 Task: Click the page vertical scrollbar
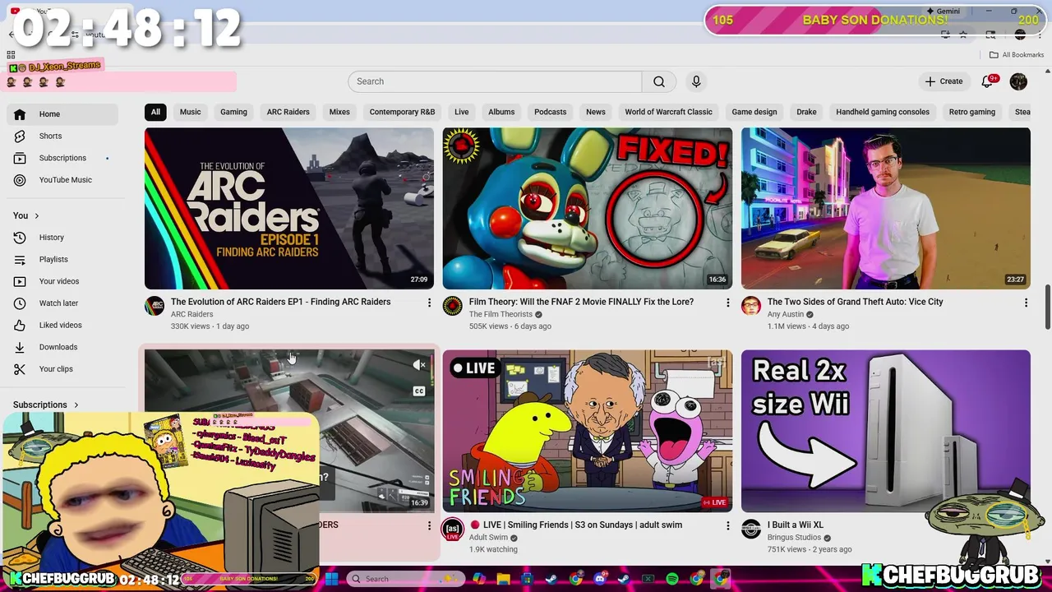point(1047,308)
